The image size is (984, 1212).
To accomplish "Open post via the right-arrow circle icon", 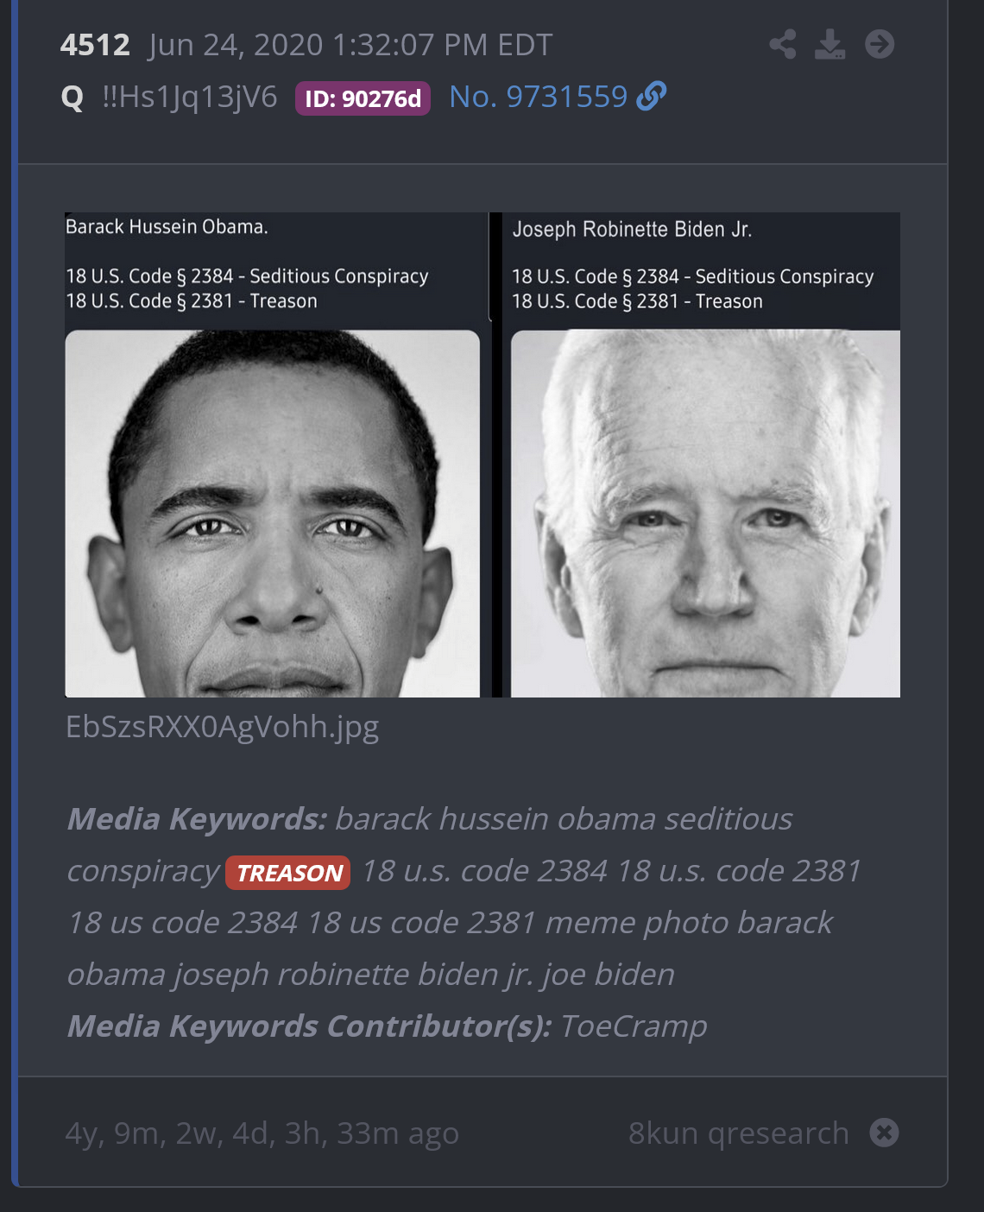I will click(880, 44).
